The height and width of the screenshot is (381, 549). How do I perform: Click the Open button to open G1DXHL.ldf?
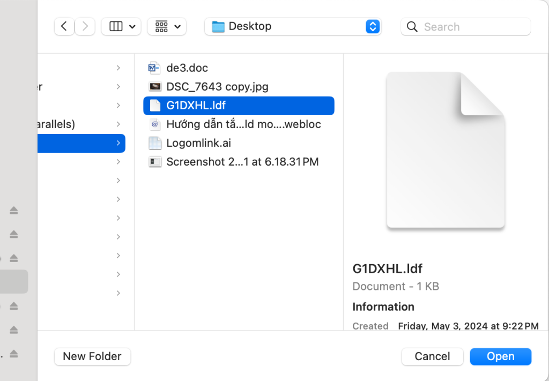point(500,356)
